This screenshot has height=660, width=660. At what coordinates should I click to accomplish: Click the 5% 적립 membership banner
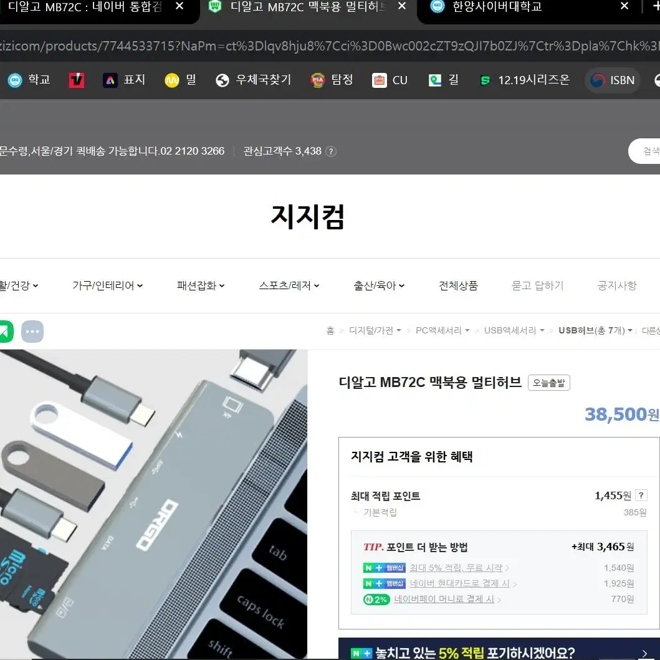[499, 649]
